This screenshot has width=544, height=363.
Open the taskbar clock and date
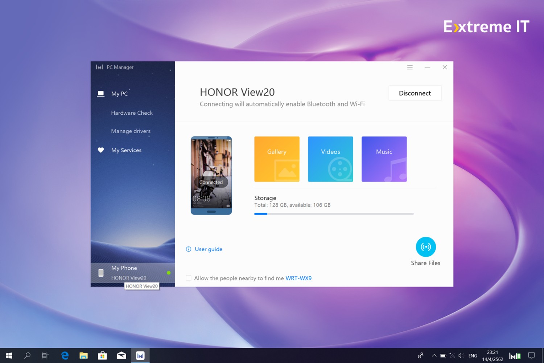coord(493,356)
